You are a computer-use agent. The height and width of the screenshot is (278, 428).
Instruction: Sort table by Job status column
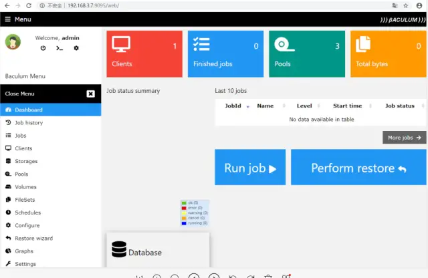point(400,106)
